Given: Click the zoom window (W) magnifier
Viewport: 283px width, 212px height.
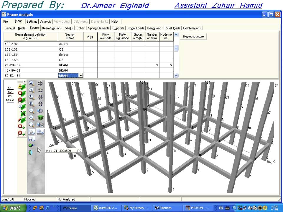Looking at the screenshot, I should click(x=32, y=83).
